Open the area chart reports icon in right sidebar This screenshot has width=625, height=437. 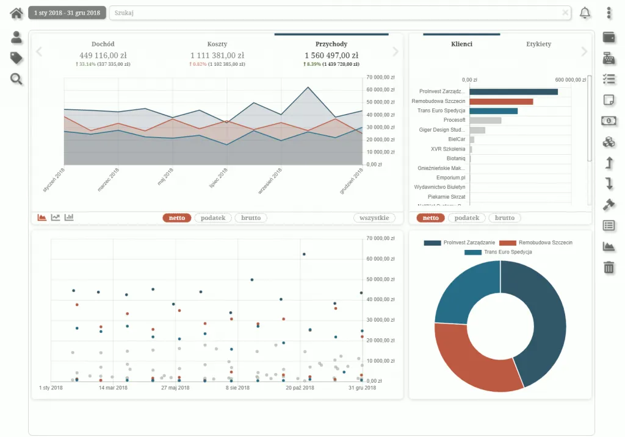tap(609, 246)
